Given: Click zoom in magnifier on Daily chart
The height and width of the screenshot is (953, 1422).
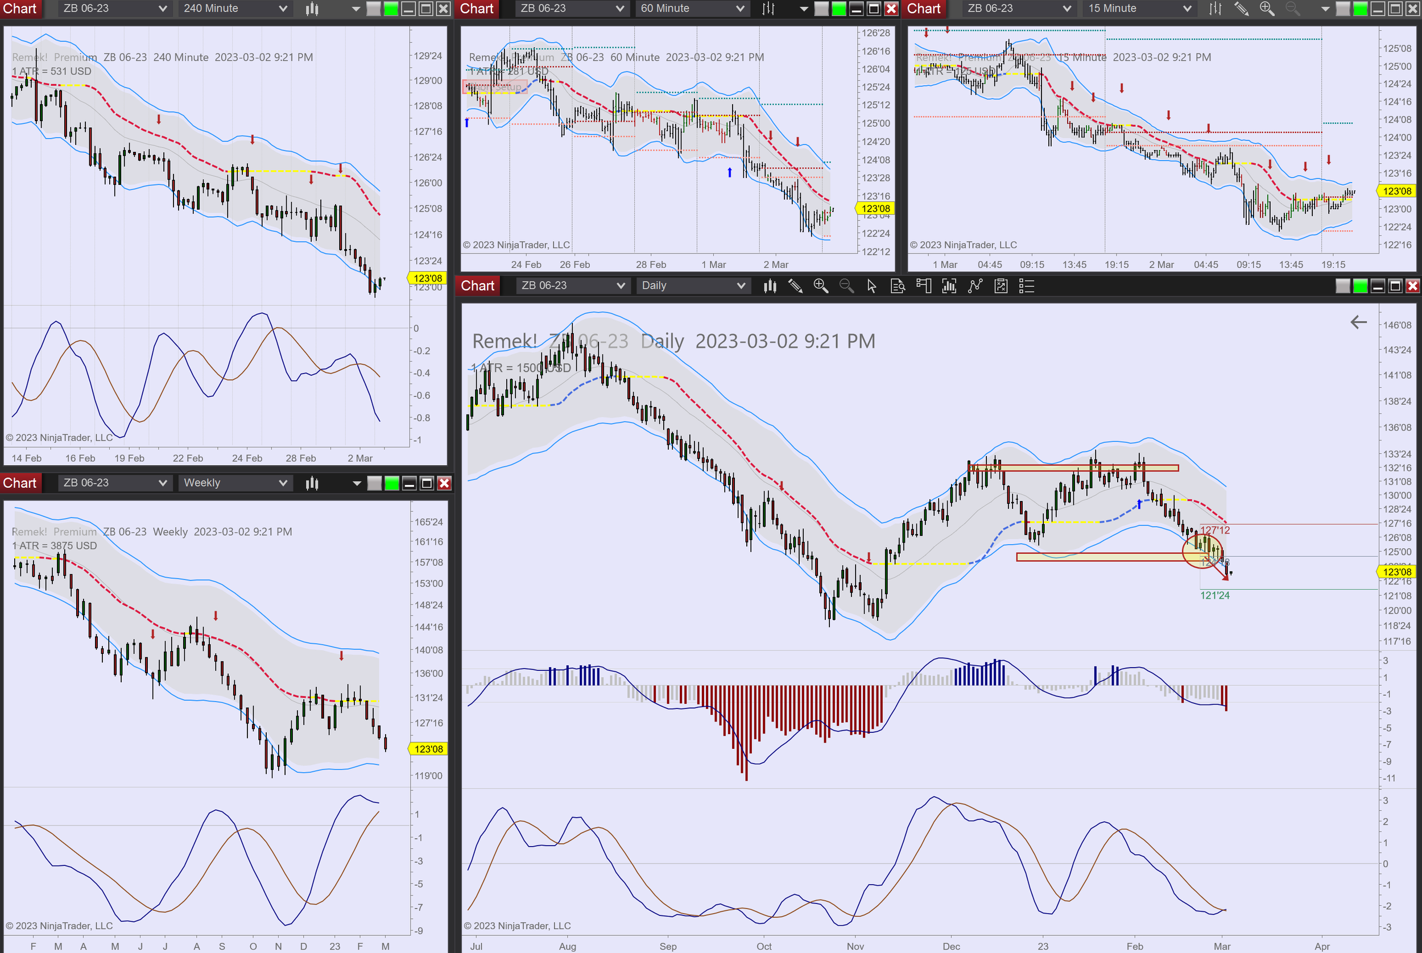Looking at the screenshot, I should coord(821,285).
